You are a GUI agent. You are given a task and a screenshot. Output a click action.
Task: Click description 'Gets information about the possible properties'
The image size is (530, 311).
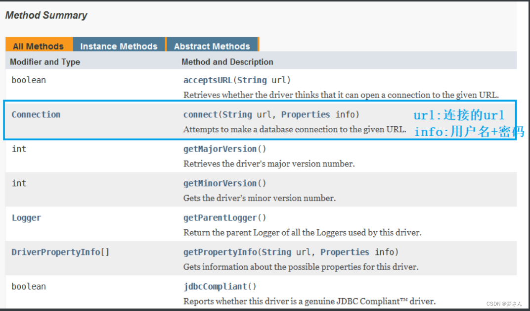point(301,267)
